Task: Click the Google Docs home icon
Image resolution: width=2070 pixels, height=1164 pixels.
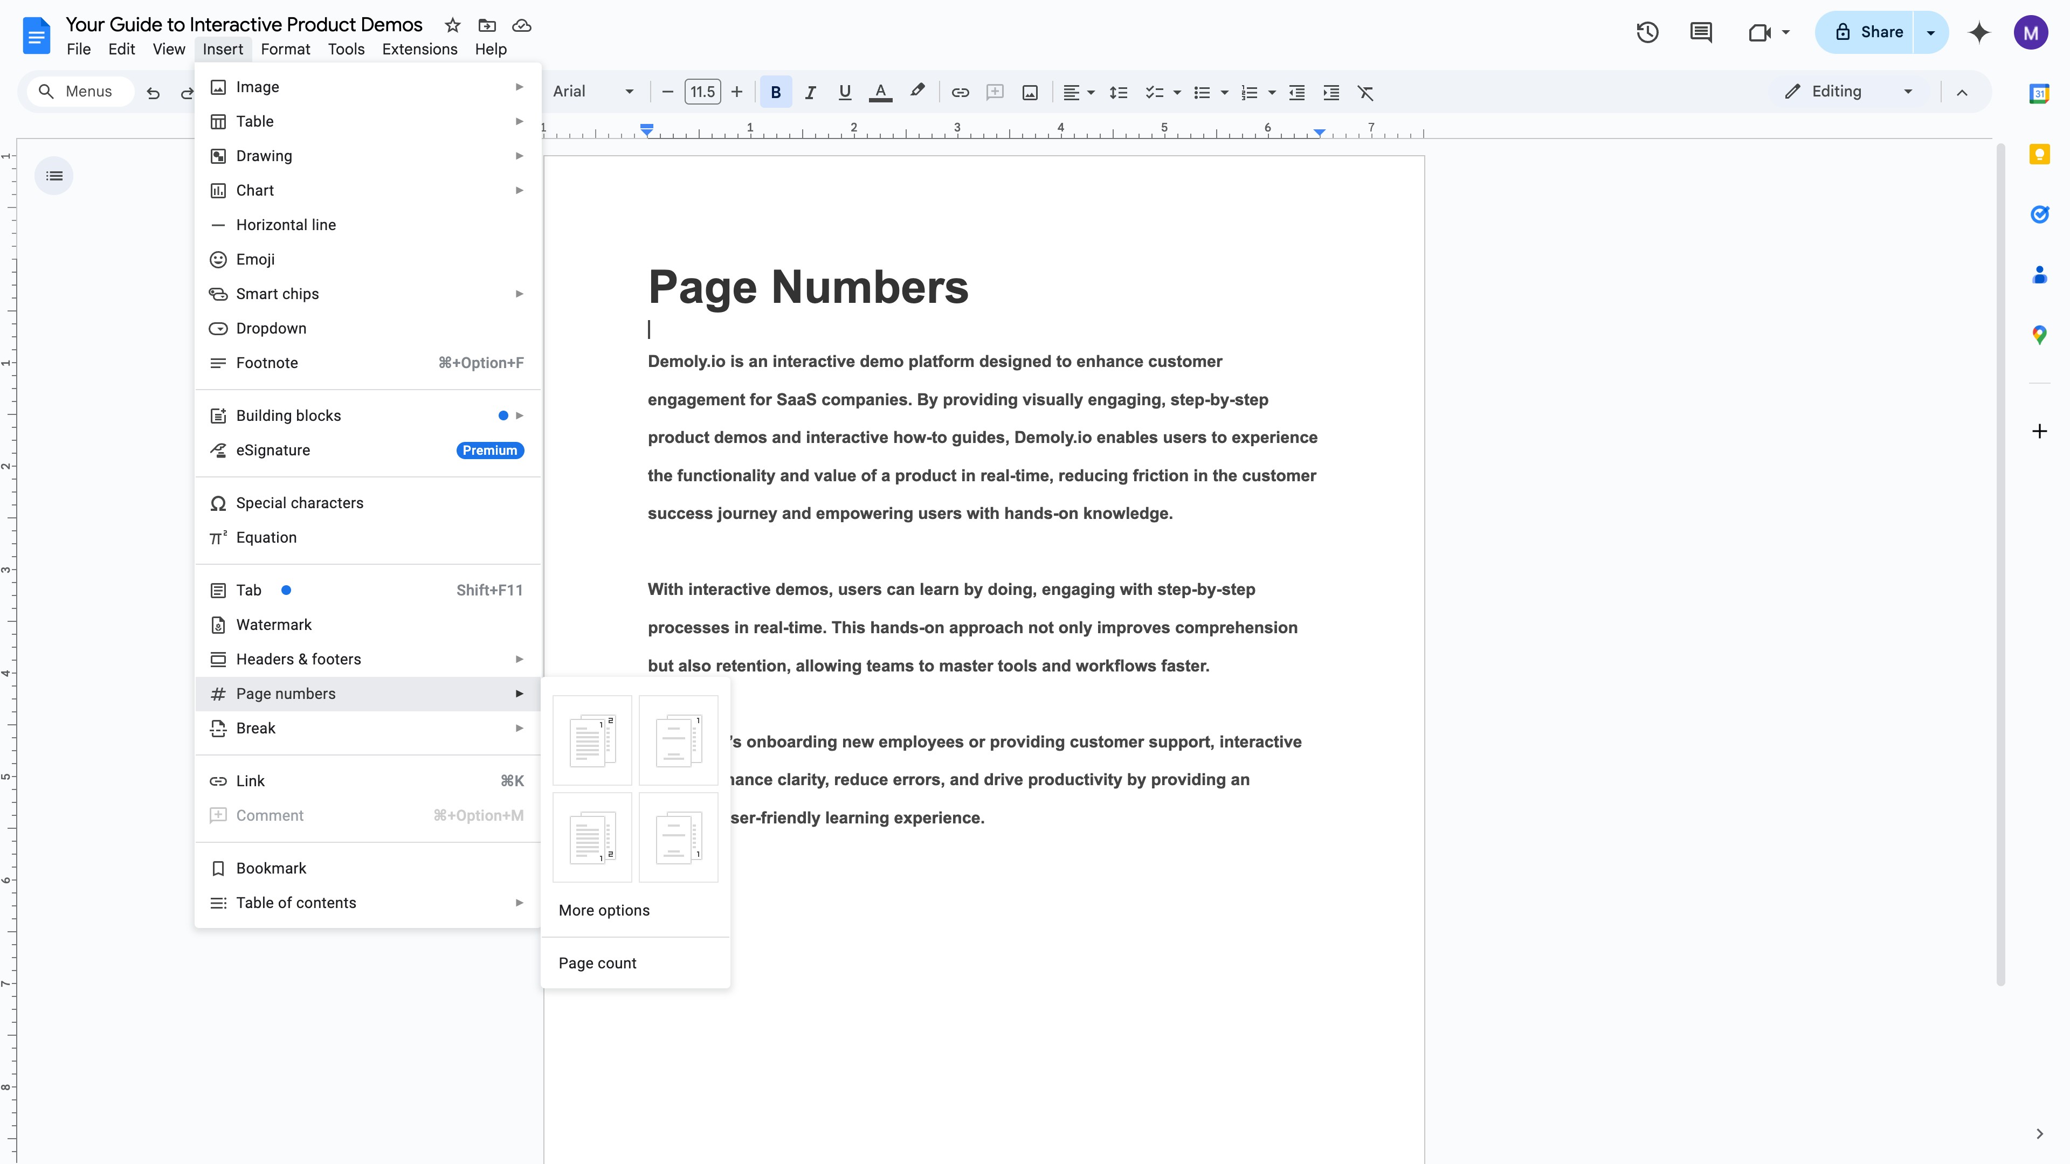Action: [x=36, y=36]
